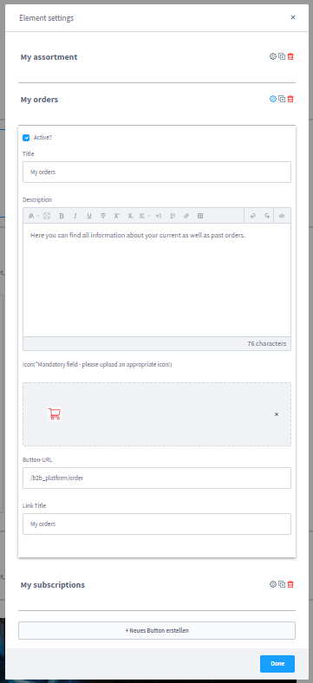Viewport: 313px width, 683px height.
Task: Delete the My assortment button
Action: point(291,56)
